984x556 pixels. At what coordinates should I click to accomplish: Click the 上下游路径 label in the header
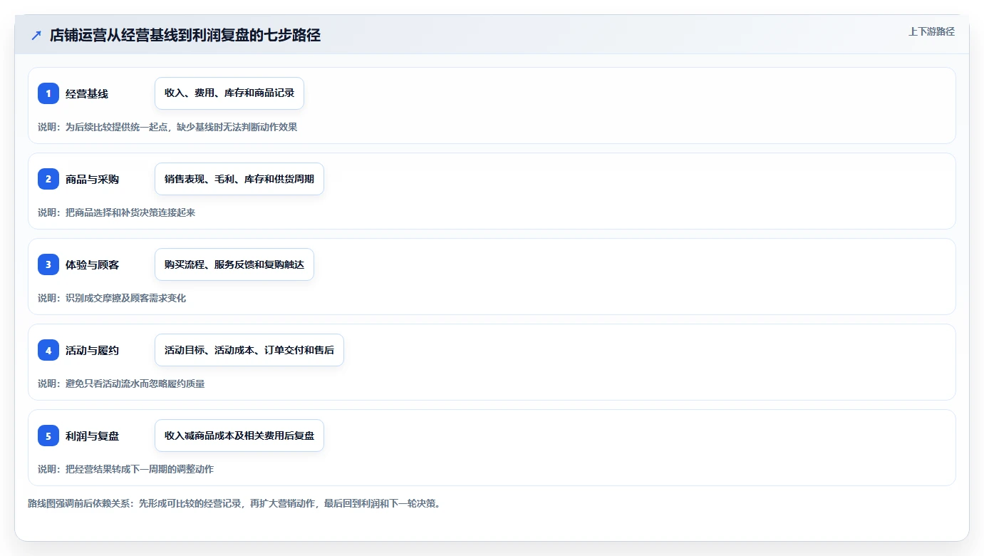coord(931,31)
